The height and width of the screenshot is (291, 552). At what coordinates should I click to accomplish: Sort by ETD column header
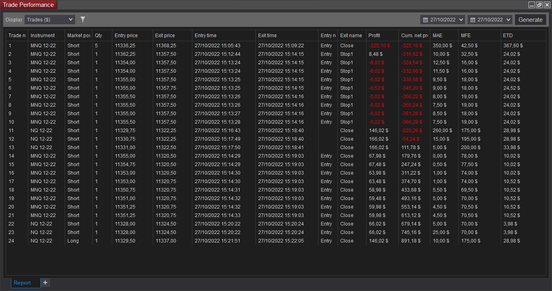pos(523,36)
